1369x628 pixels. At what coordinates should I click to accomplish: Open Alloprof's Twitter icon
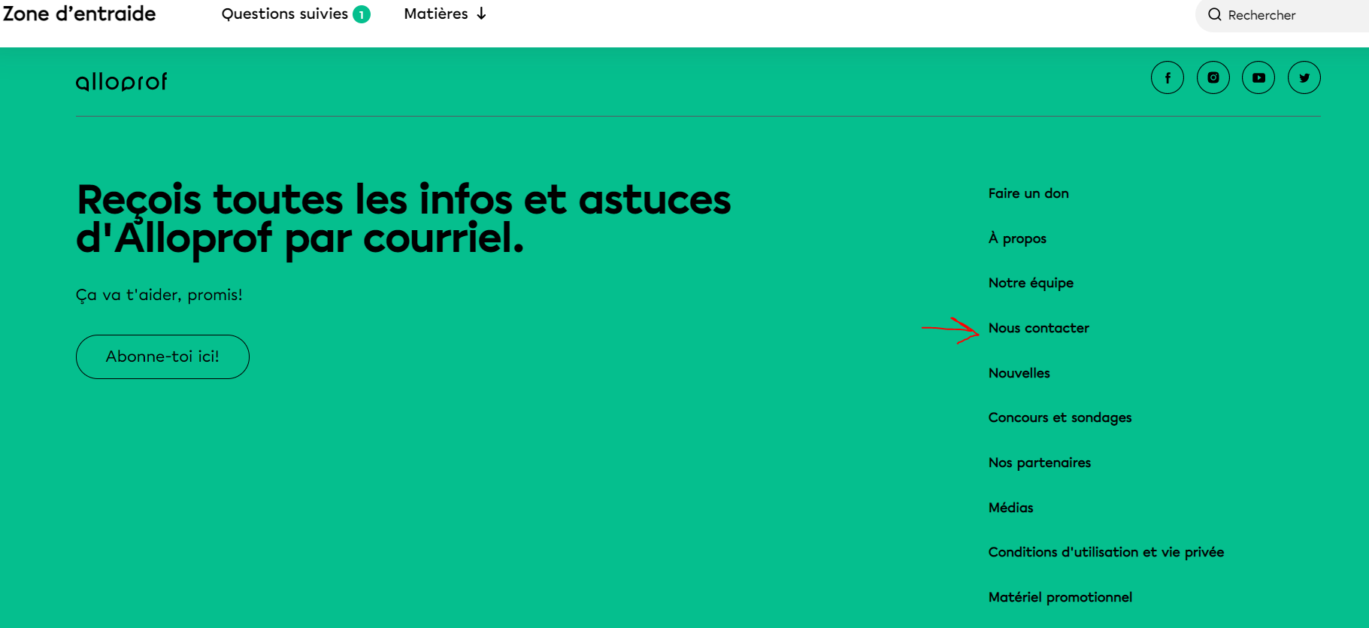click(1304, 77)
